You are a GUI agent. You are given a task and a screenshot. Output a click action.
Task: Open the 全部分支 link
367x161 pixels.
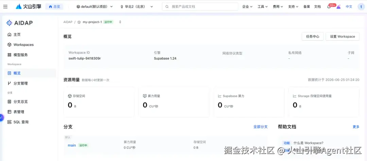[261, 127]
